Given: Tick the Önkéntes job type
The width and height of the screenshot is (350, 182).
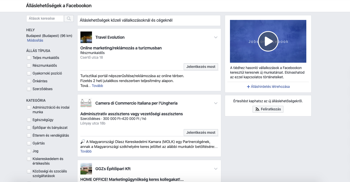Looking at the screenshot, I should coord(29,81).
